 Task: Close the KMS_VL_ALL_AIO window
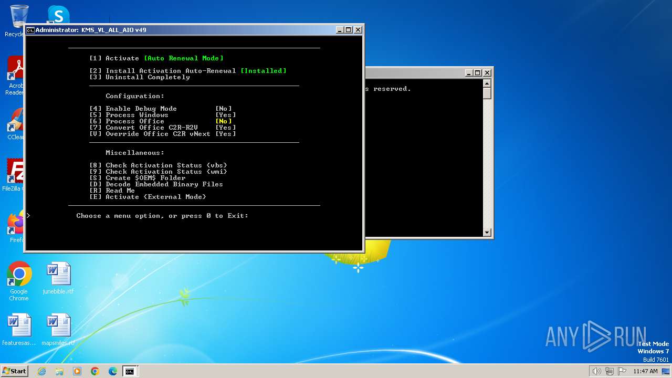point(358,30)
